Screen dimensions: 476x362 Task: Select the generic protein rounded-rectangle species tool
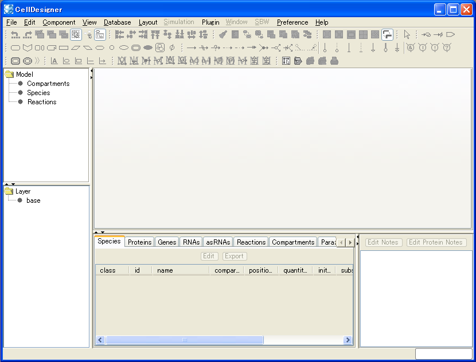15,48
